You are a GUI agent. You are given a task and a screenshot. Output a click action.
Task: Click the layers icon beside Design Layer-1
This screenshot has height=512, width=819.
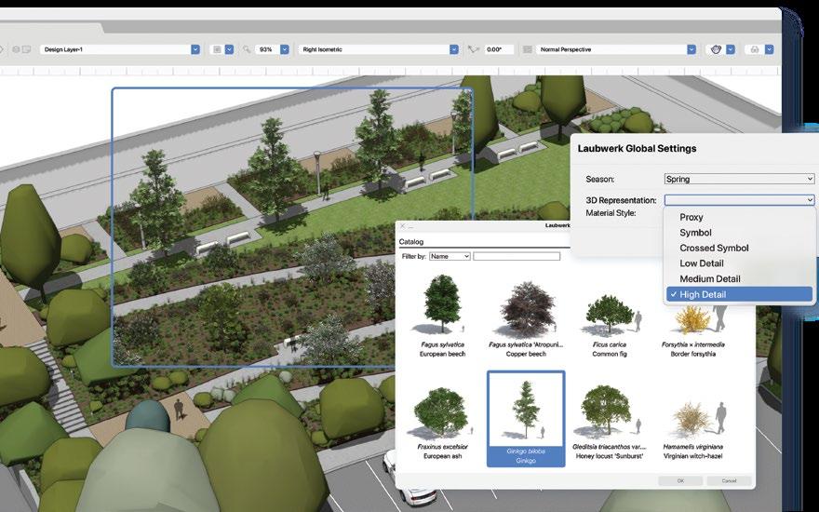16,49
